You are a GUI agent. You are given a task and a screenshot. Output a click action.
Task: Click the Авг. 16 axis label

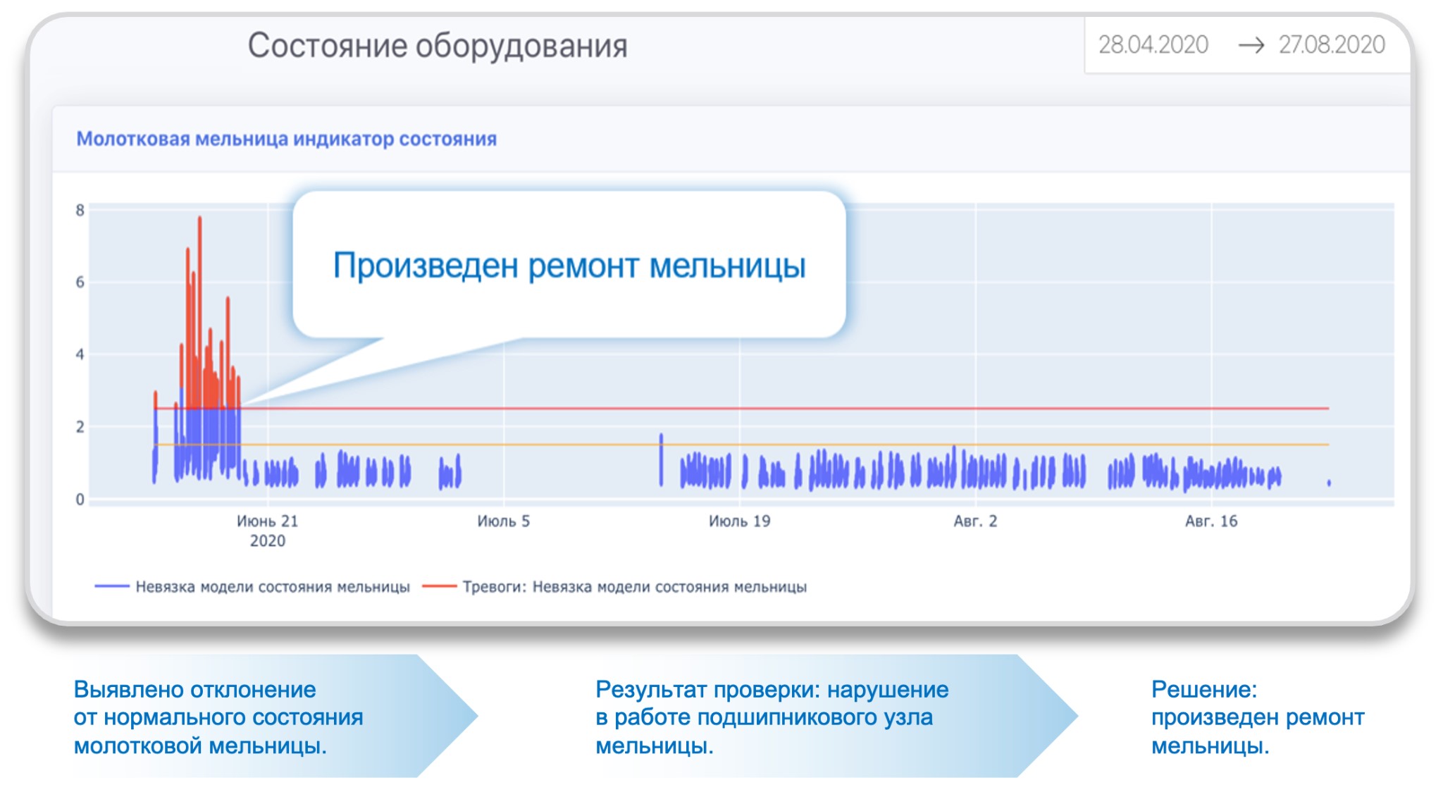click(x=1210, y=521)
